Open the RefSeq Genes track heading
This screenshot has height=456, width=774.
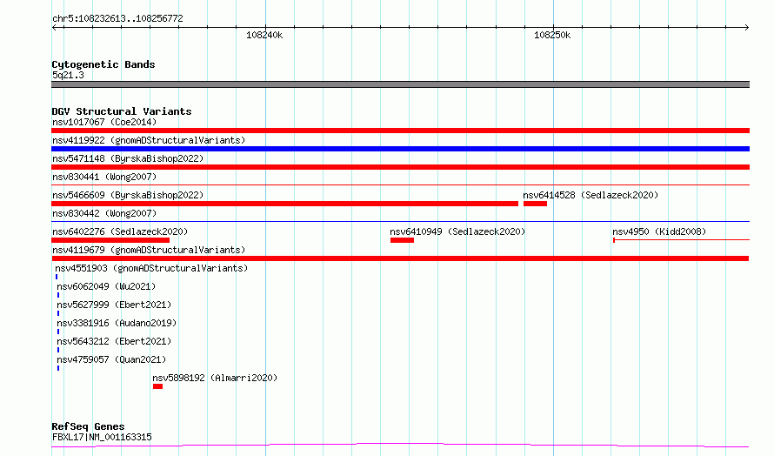[x=88, y=426]
